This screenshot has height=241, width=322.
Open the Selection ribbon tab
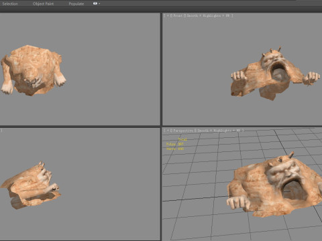tap(10, 4)
